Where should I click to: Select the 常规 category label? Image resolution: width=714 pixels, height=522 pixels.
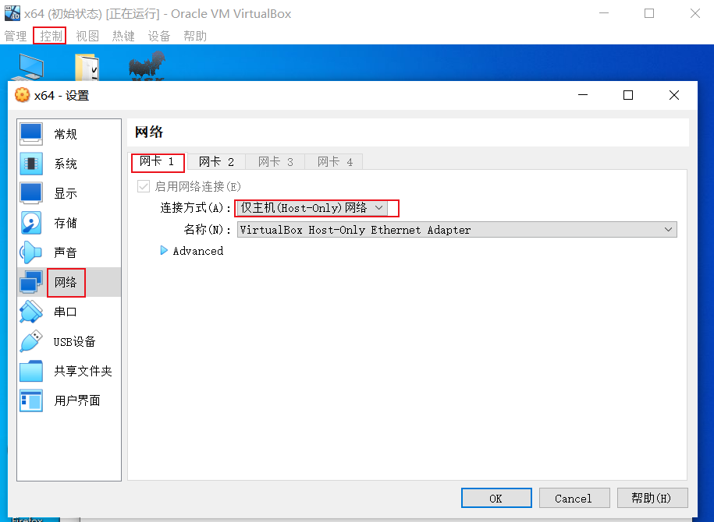click(x=66, y=134)
